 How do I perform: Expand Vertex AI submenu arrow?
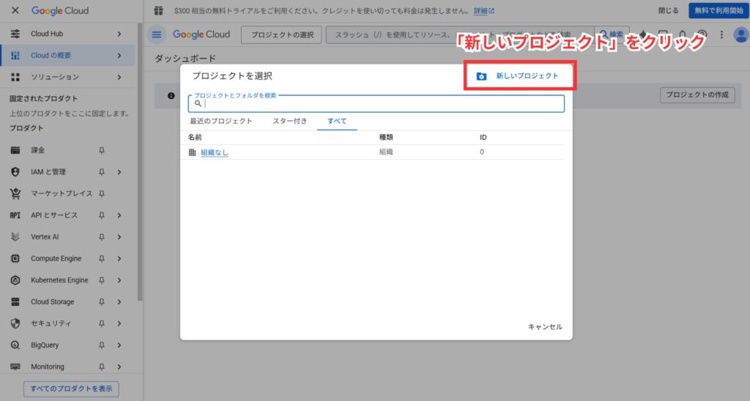coord(119,237)
